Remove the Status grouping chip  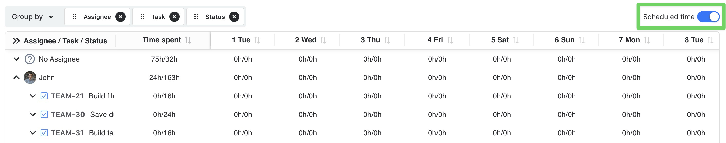234,17
